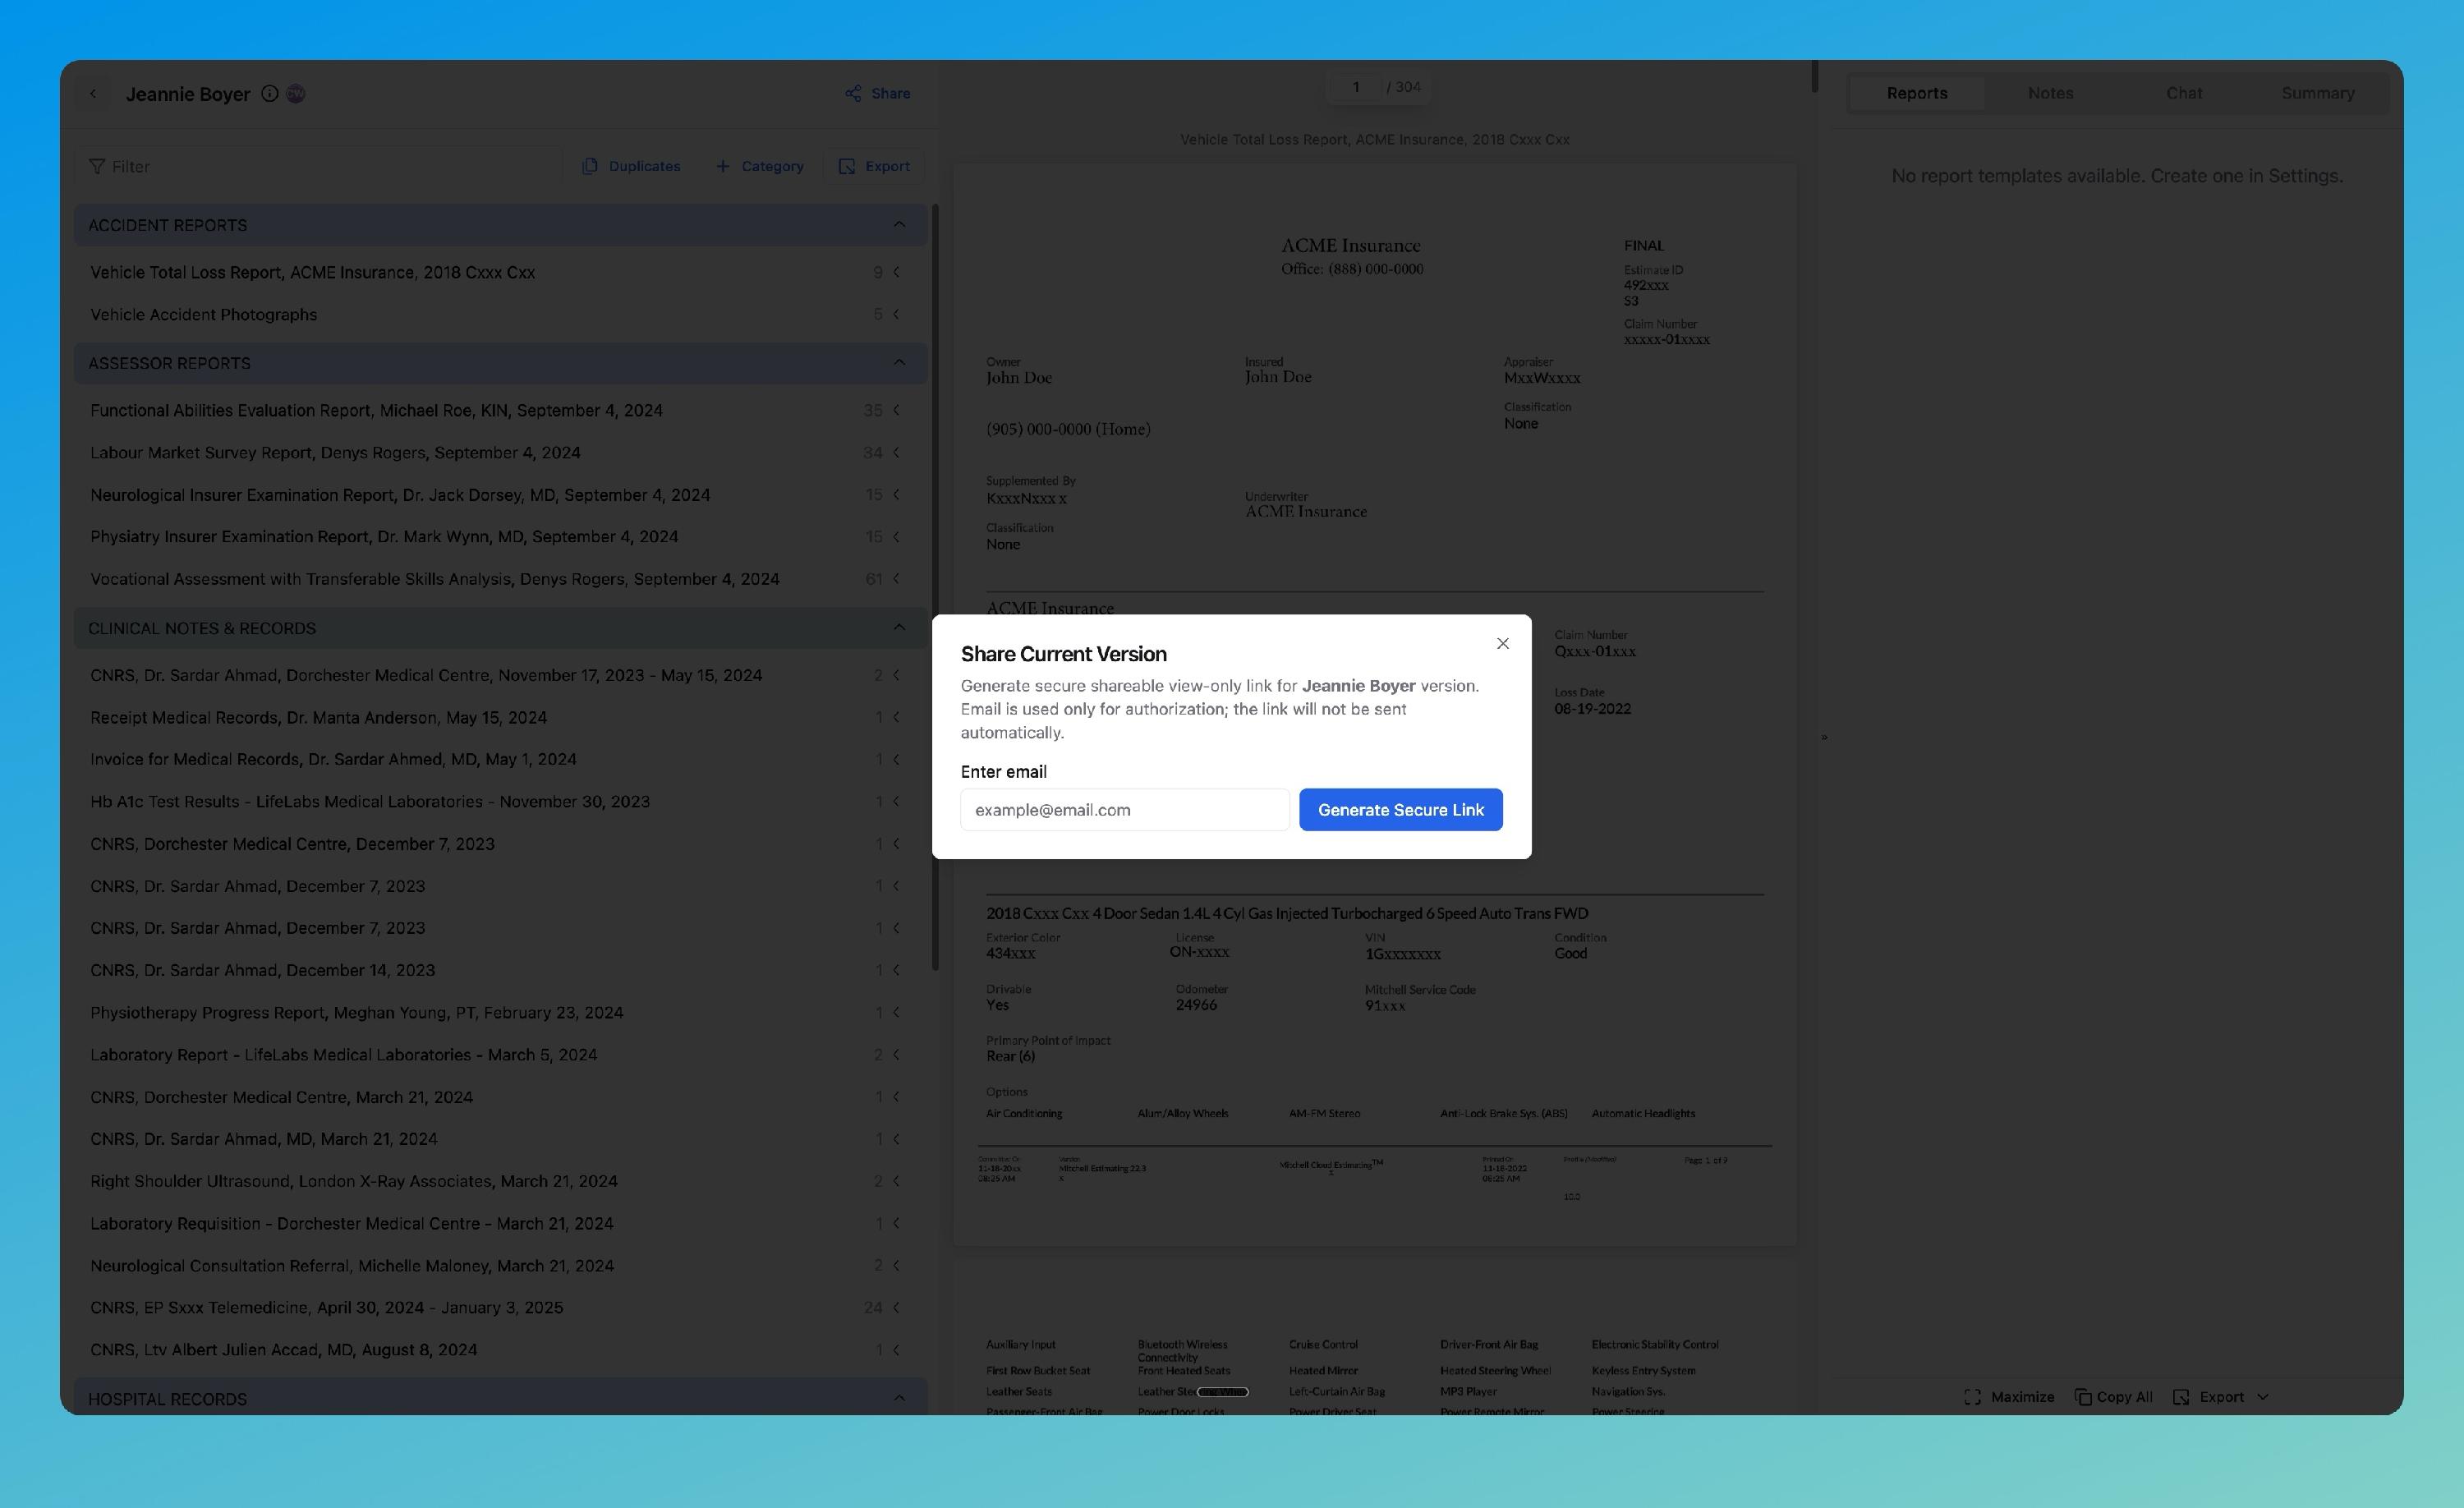This screenshot has width=2464, height=1508.
Task: Click the Duplicates icon button
Action: 590,166
